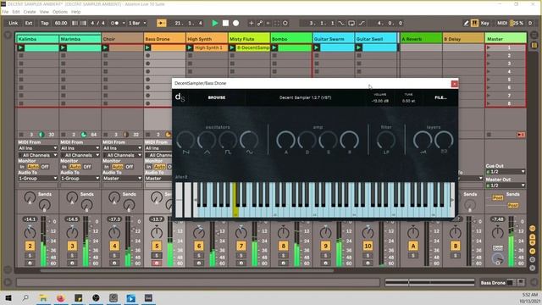Toggle Key map mode switch
Image resolution: width=542 pixels, height=305 pixels.
pos(485,23)
